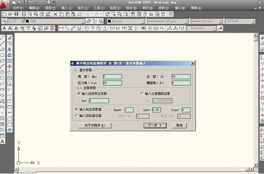Select the Zoom Realtime magnifier icon

[x=113, y=14]
